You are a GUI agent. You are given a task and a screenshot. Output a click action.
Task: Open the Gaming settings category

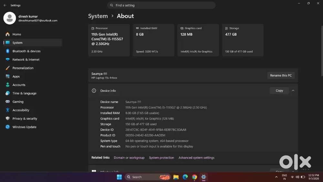18,102
